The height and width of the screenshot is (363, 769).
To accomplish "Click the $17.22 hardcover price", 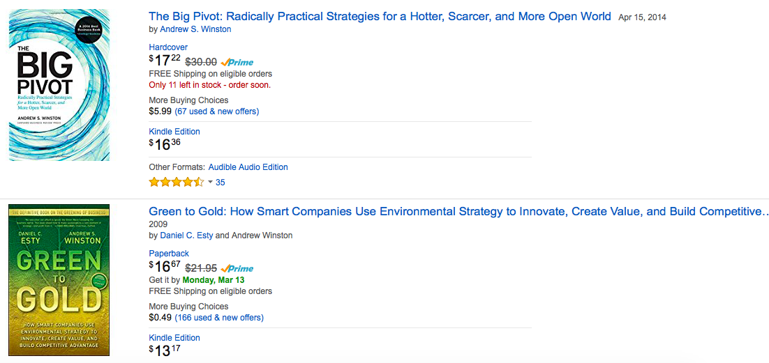I will [165, 61].
